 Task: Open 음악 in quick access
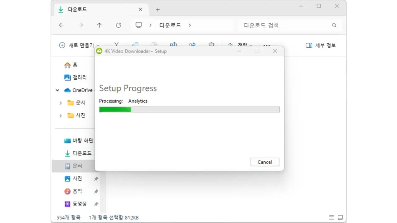73,191
